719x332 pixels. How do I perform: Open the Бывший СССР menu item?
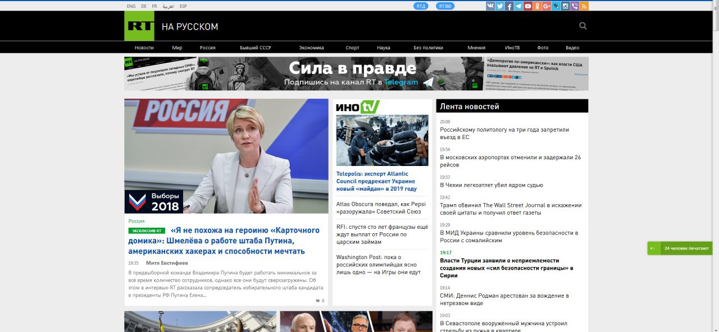pos(256,48)
